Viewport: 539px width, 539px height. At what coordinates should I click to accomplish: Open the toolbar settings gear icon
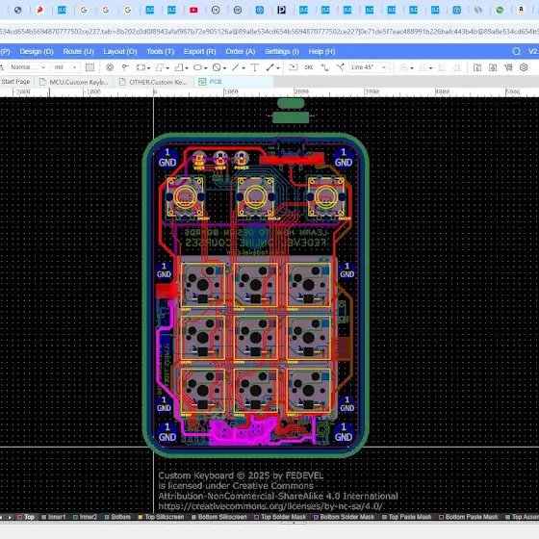[524, 67]
